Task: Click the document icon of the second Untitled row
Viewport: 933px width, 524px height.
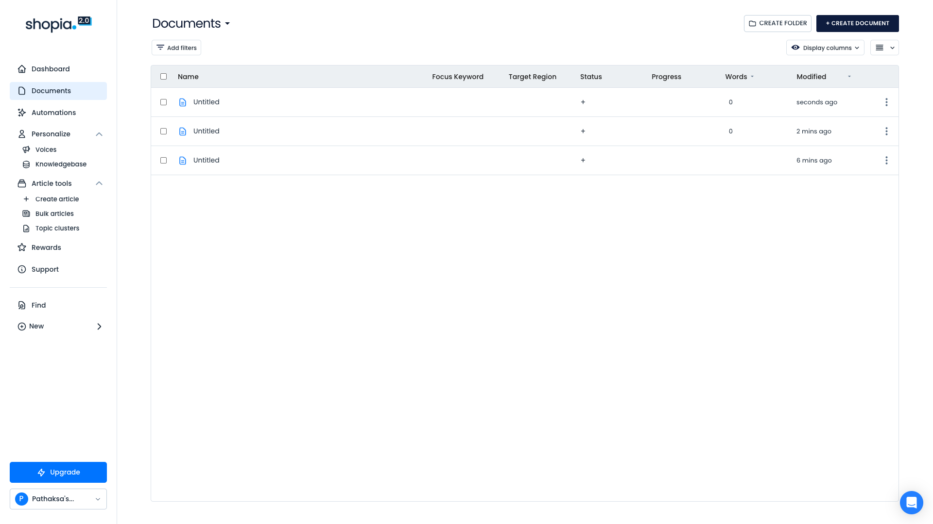Action: coord(183,131)
